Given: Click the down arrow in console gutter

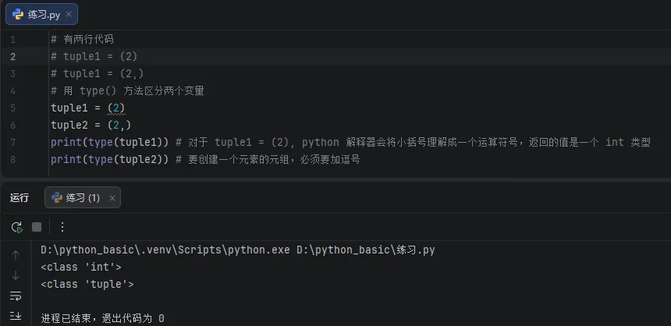Looking at the screenshot, I should coord(16,275).
